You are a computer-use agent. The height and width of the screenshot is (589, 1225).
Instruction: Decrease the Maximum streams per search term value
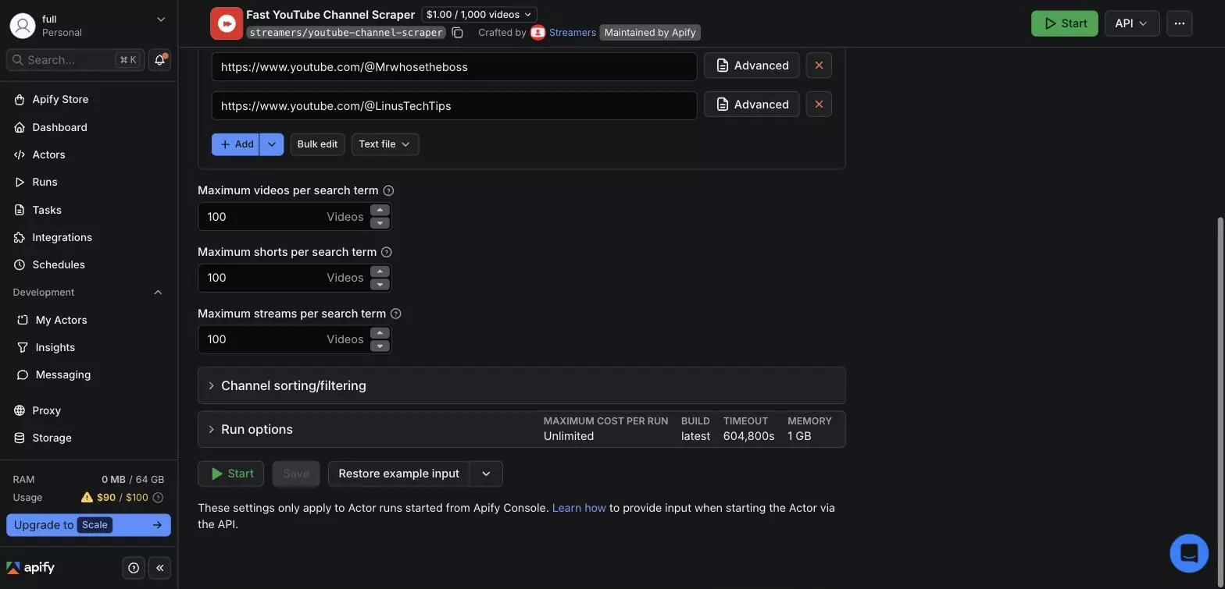tap(380, 346)
